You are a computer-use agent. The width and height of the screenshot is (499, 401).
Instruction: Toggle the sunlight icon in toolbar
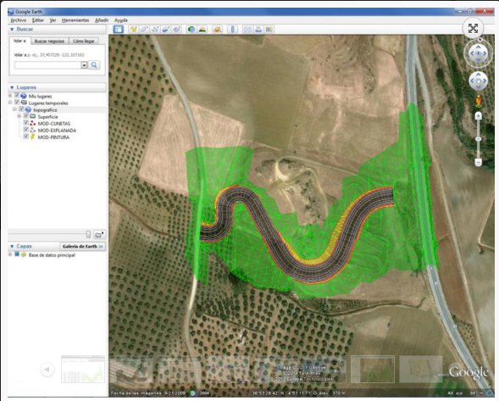(202, 30)
